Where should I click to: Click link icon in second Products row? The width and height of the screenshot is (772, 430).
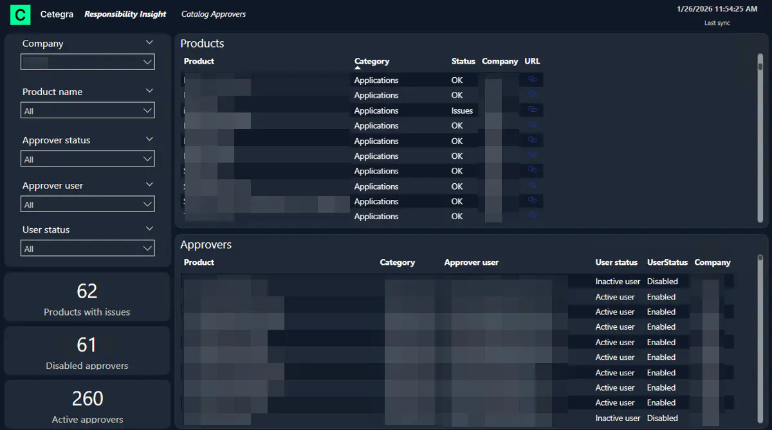point(532,94)
